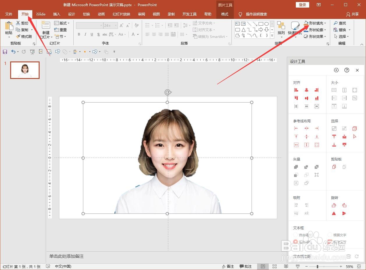Select slide 1 thumbnail in the slide panel

pyautogui.click(x=25, y=70)
